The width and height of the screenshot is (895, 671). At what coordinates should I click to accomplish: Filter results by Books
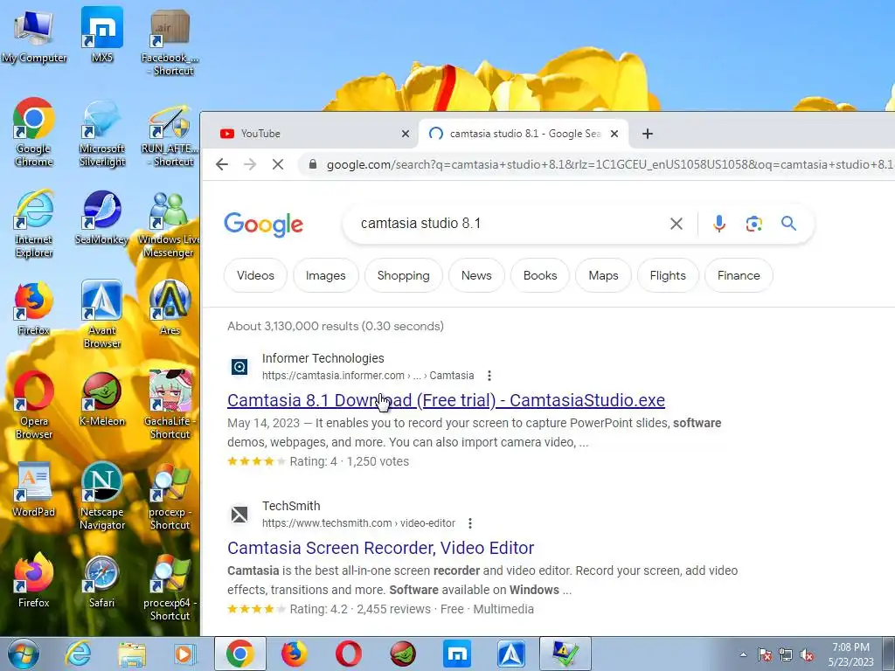click(x=540, y=275)
